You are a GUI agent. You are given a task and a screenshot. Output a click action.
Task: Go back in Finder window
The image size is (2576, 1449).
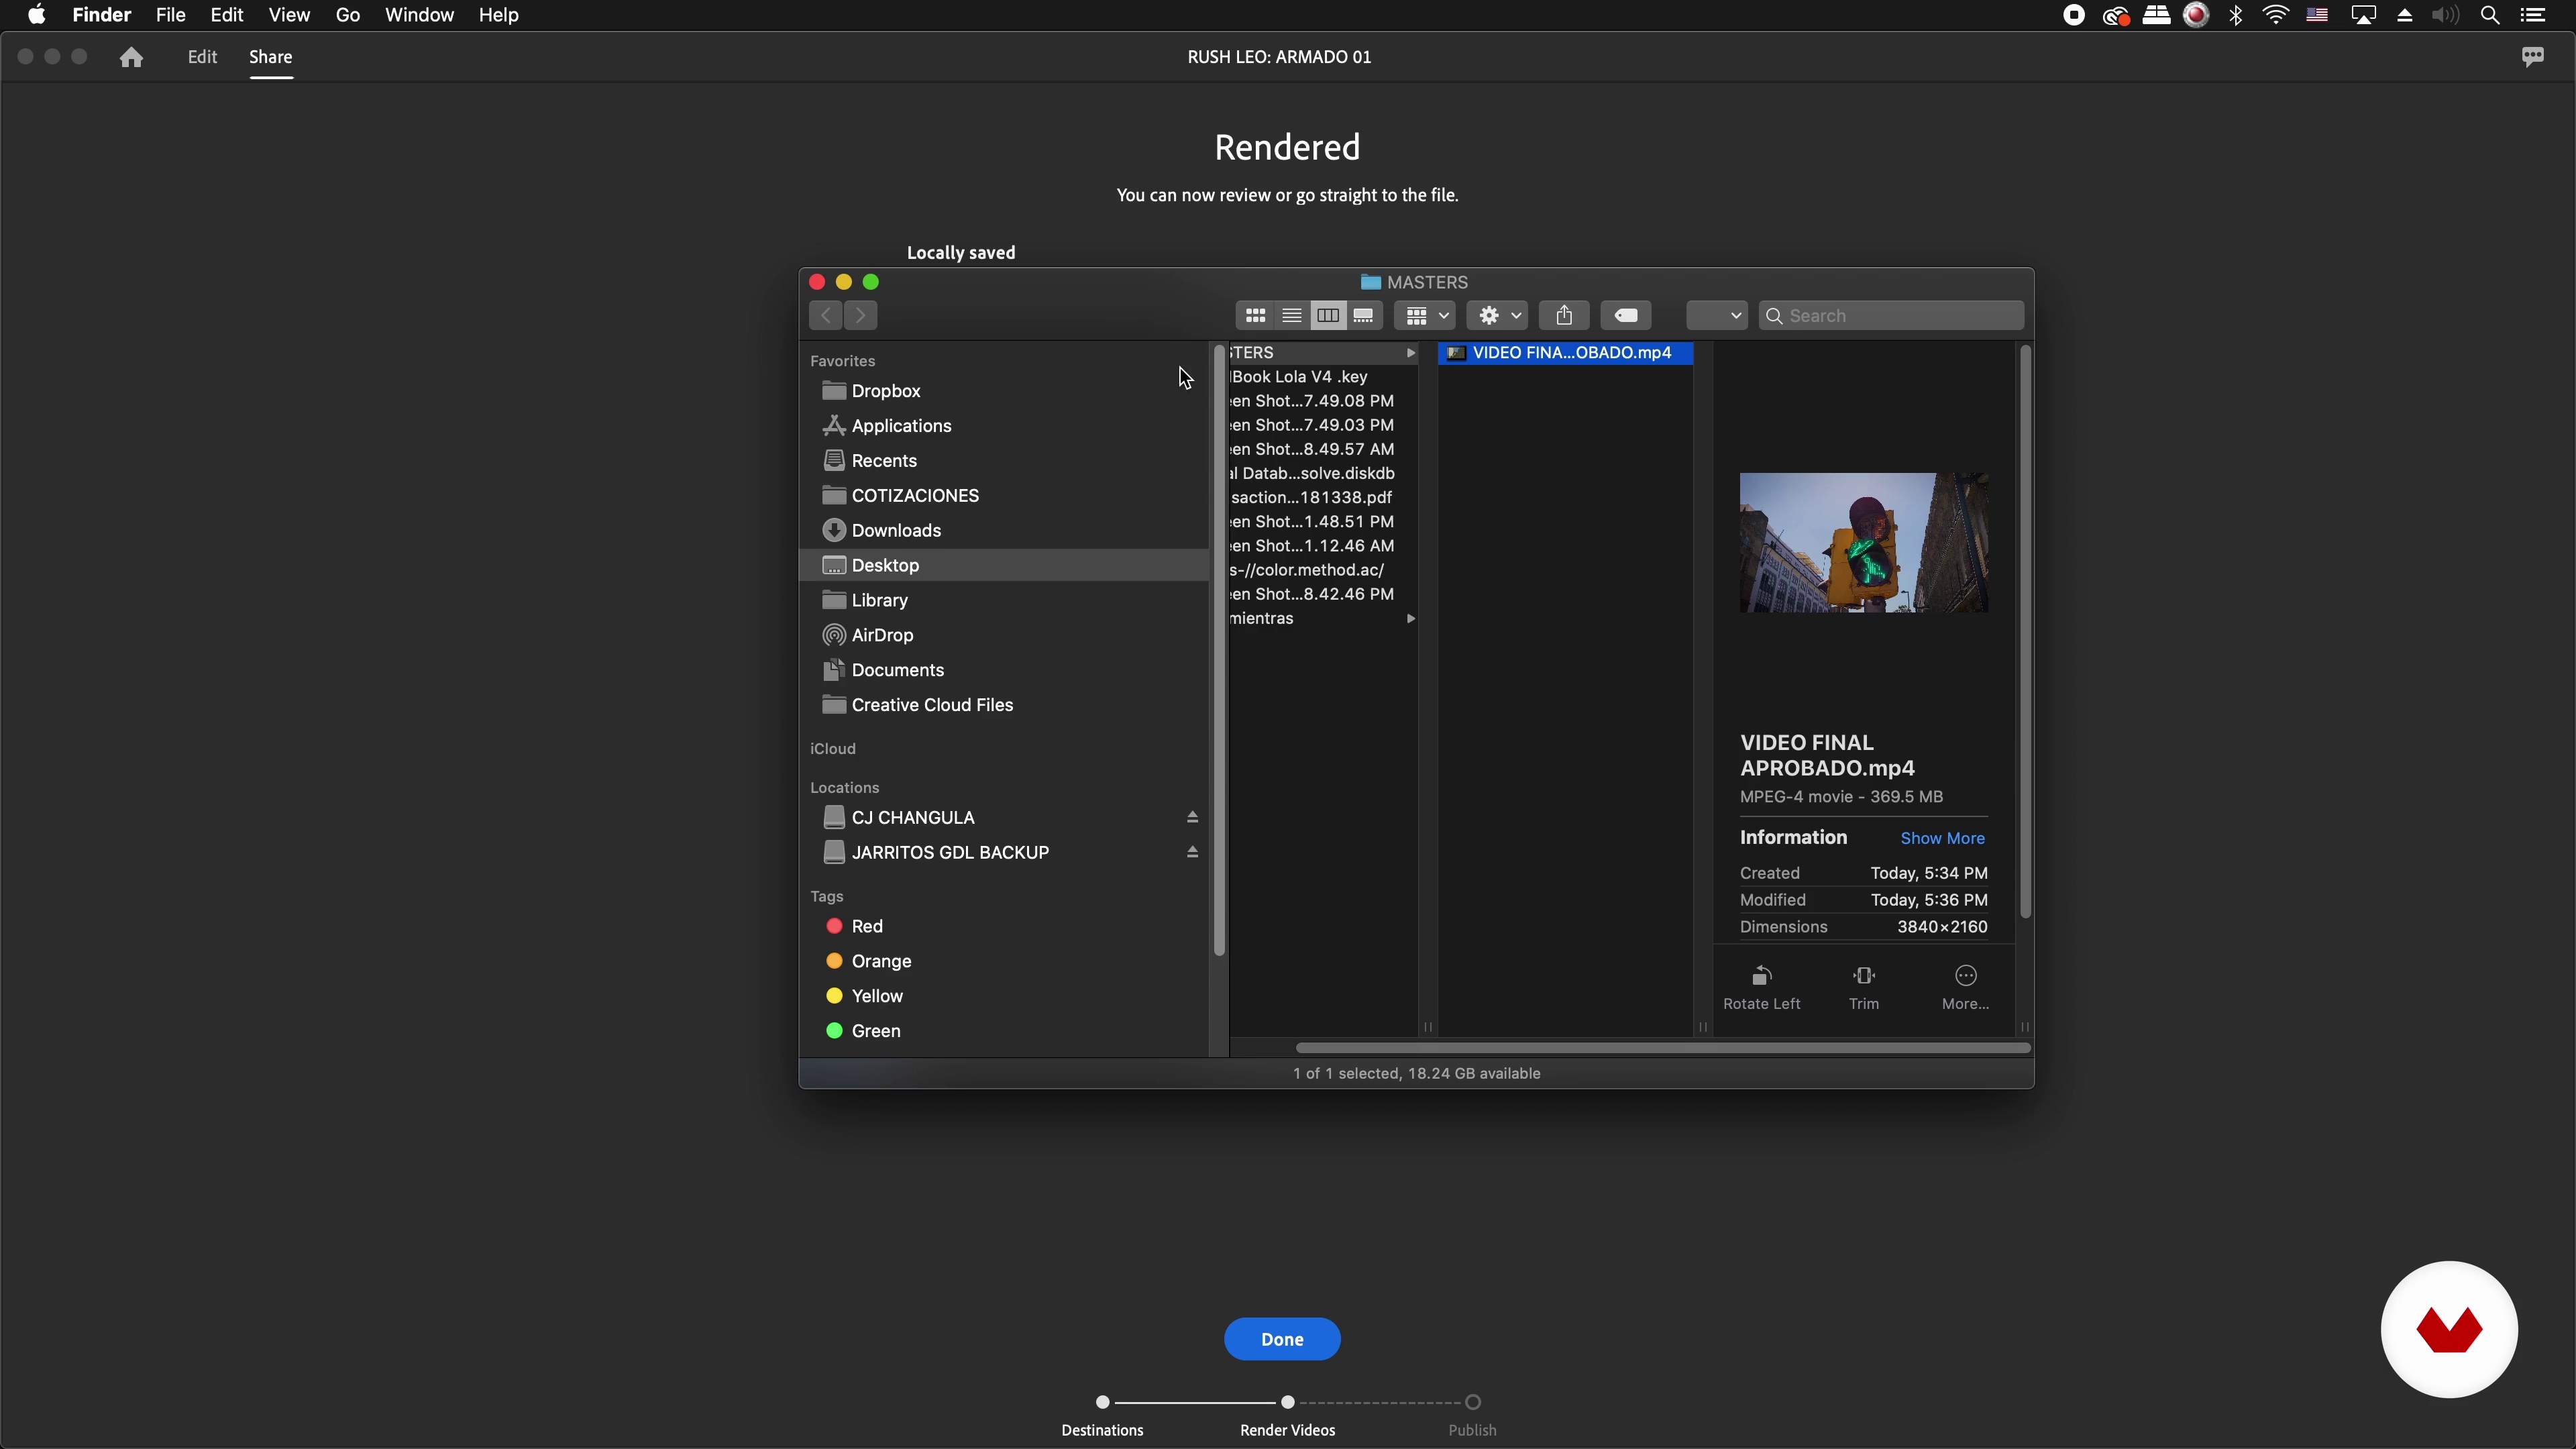826,316
